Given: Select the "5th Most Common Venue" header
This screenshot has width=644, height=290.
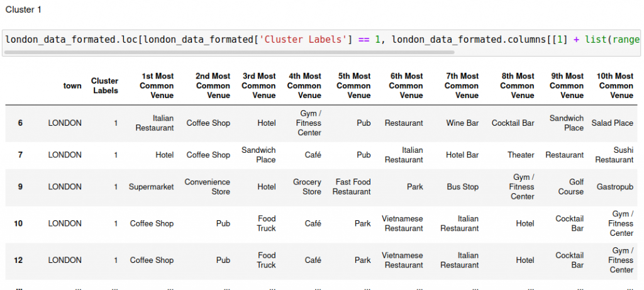Looking at the screenshot, I should (353, 86).
